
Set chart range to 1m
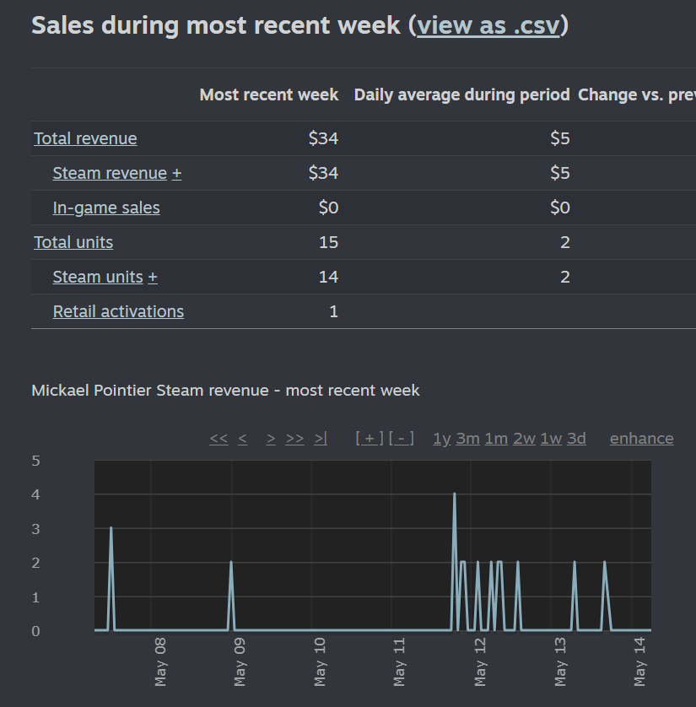496,438
